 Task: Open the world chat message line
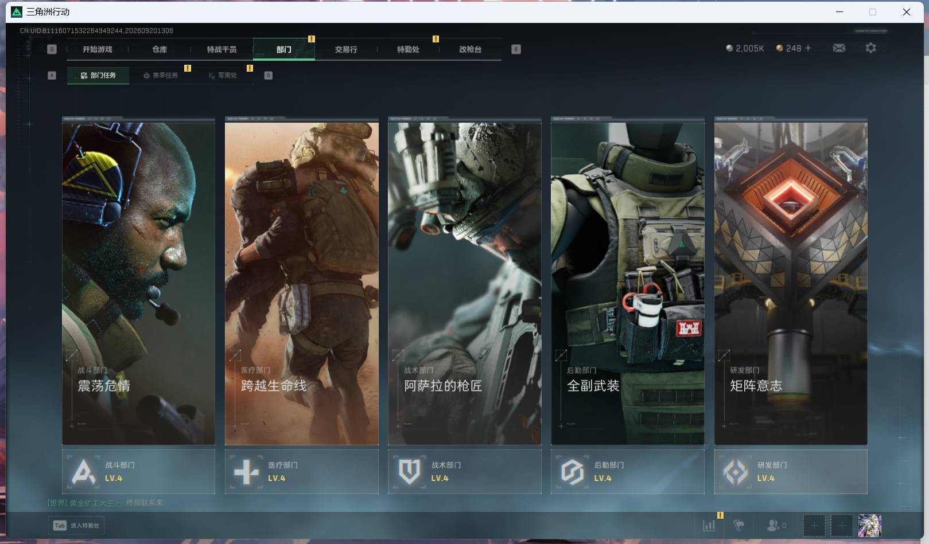pyautogui.click(x=105, y=503)
